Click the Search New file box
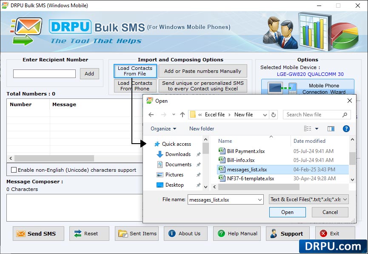 pos(317,115)
